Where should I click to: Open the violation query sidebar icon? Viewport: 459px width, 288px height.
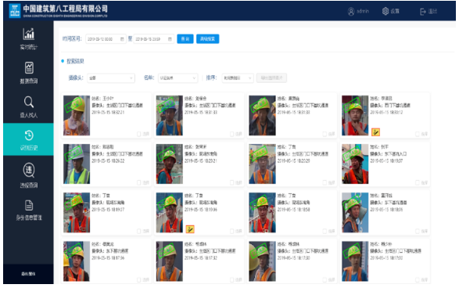[29, 171]
